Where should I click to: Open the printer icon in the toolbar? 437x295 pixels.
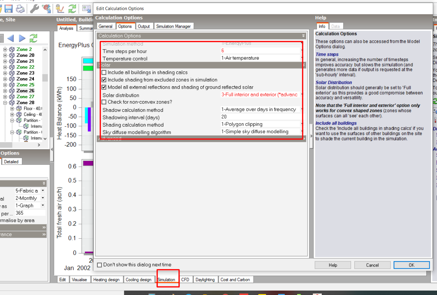(x=20, y=9)
